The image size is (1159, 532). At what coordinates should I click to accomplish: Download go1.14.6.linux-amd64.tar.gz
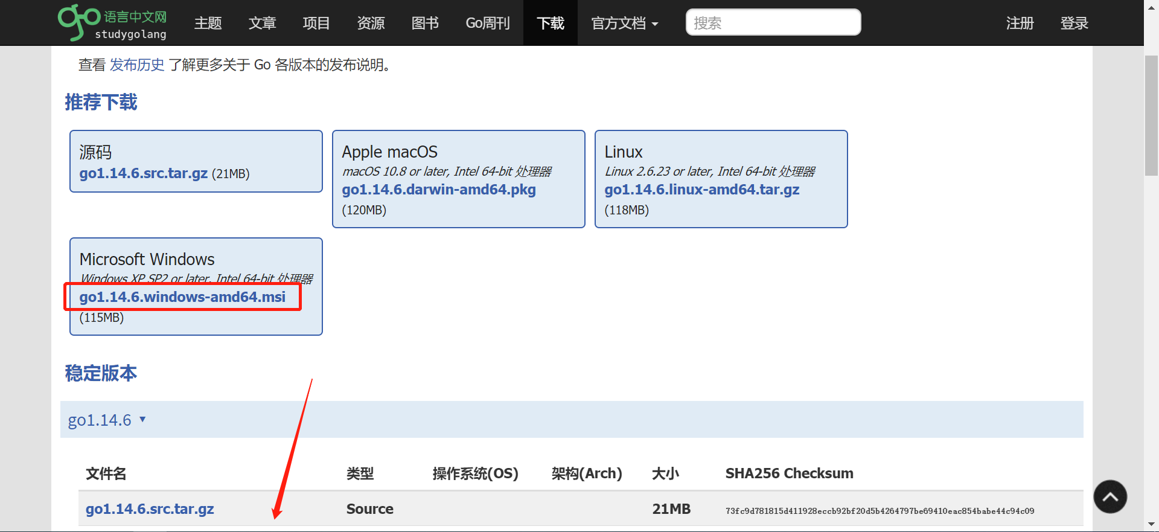pyautogui.click(x=702, y=190)
